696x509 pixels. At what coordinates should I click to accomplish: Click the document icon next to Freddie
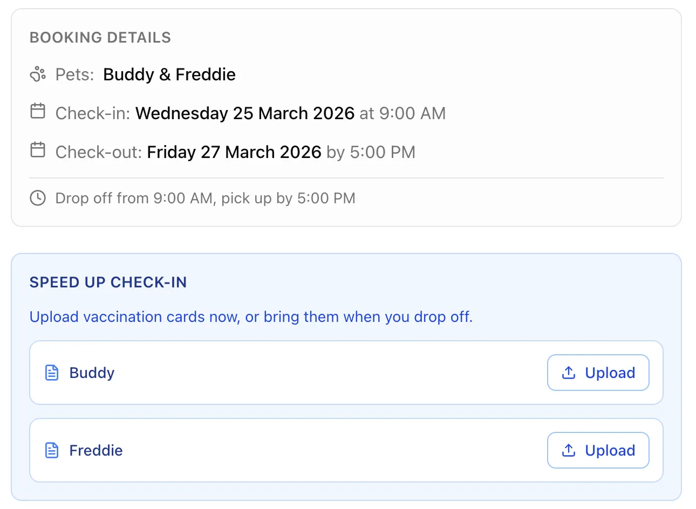point(52,450)
